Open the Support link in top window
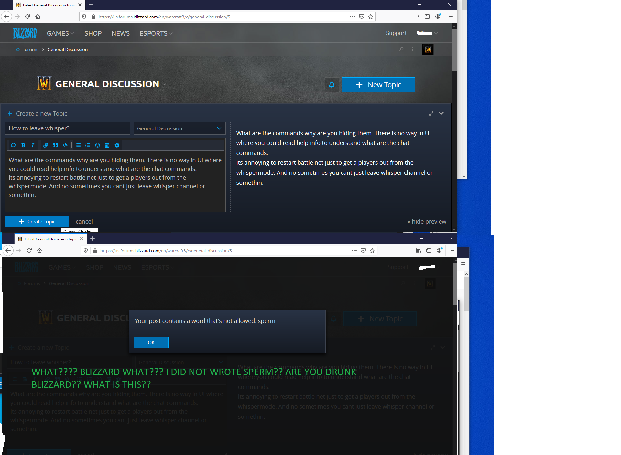This screenshot has width=621, height=455. 396,33
